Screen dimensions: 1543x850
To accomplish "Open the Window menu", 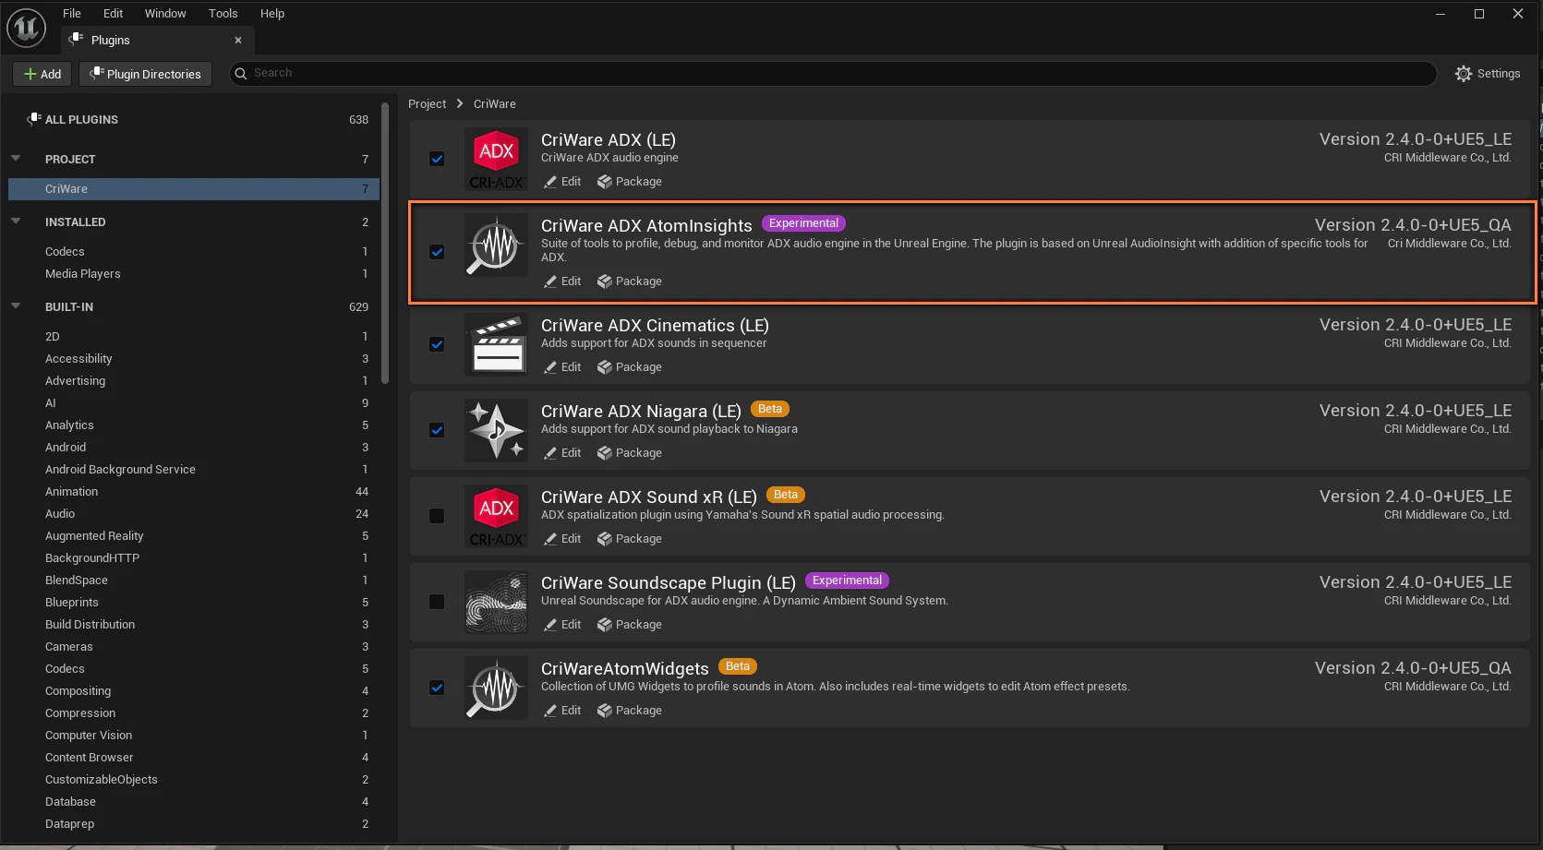I will click(165, 13).
